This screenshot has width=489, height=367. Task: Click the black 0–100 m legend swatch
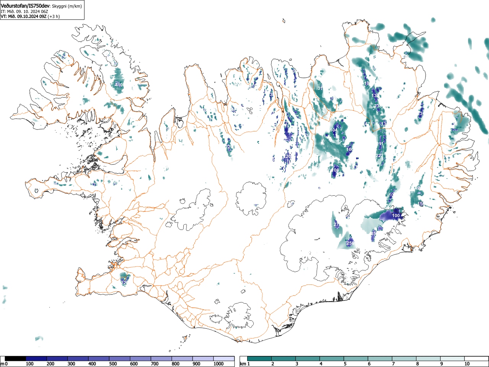(16, 359)
